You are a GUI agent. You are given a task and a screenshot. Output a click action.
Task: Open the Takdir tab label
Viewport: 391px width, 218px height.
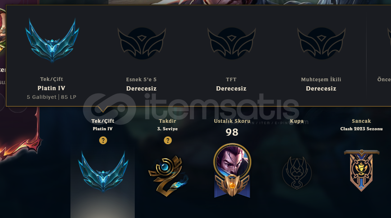click(167, 121)
